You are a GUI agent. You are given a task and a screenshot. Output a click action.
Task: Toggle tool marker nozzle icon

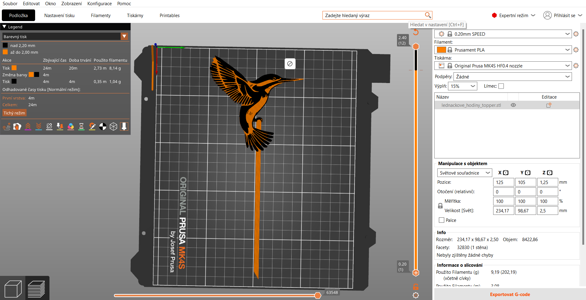pos(124,127)
